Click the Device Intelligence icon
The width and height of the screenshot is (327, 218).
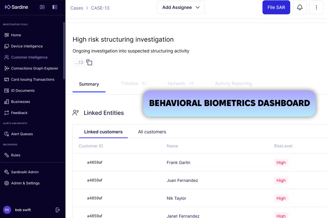click(x=7, y=46)
